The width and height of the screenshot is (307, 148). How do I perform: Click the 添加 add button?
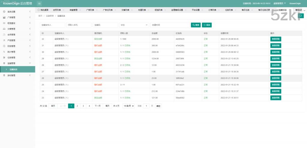(207, 25)
